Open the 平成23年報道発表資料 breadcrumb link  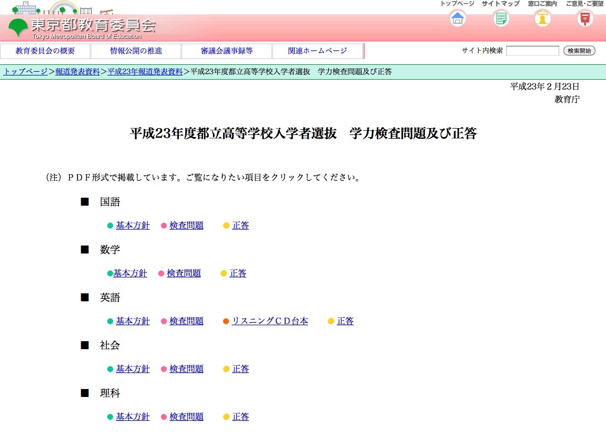click(x=144, y=71)
